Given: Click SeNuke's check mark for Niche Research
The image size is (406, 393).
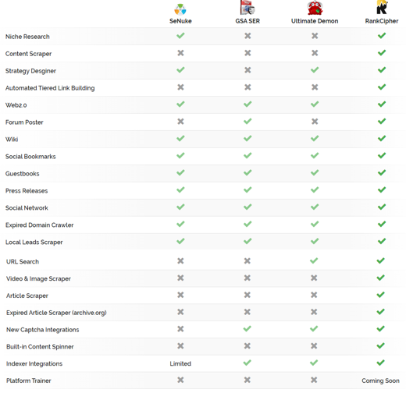Looking at the screenshot, I should (180, 36).
